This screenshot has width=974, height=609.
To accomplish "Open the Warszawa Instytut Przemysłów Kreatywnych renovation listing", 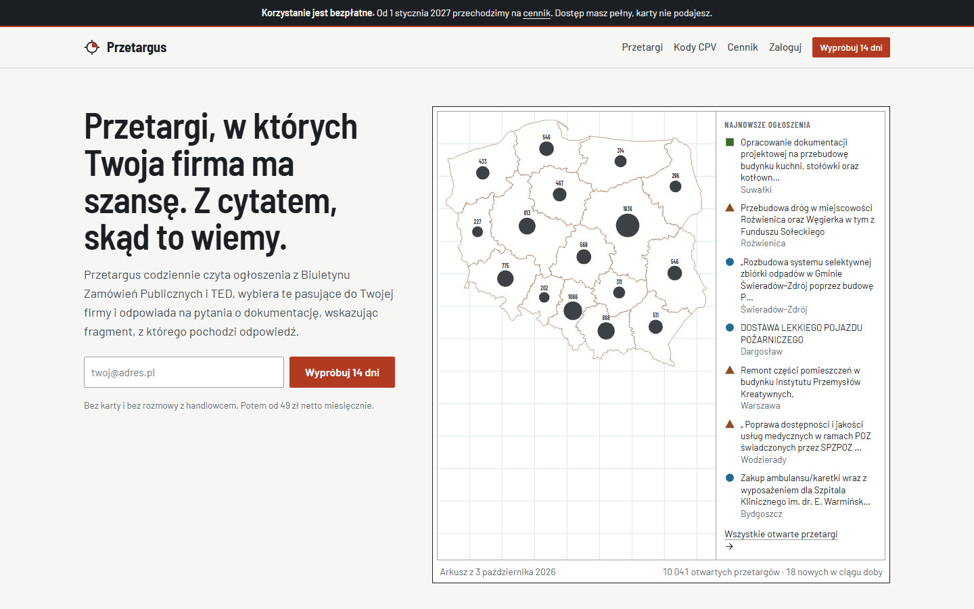I will (801, 382).
